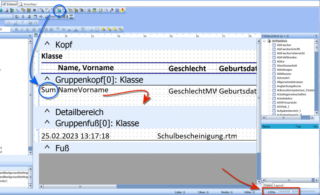
Task: Select the Region component tool
Action: pyautogui.click(x=89, y=10)
